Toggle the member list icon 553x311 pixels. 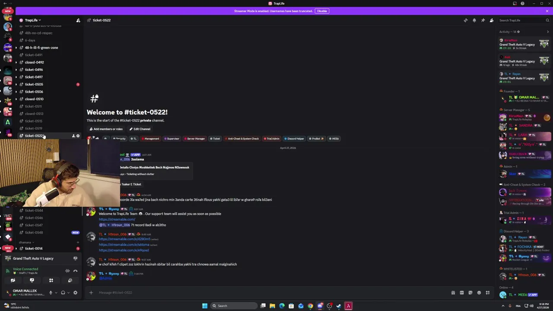(x=491, y=20)
